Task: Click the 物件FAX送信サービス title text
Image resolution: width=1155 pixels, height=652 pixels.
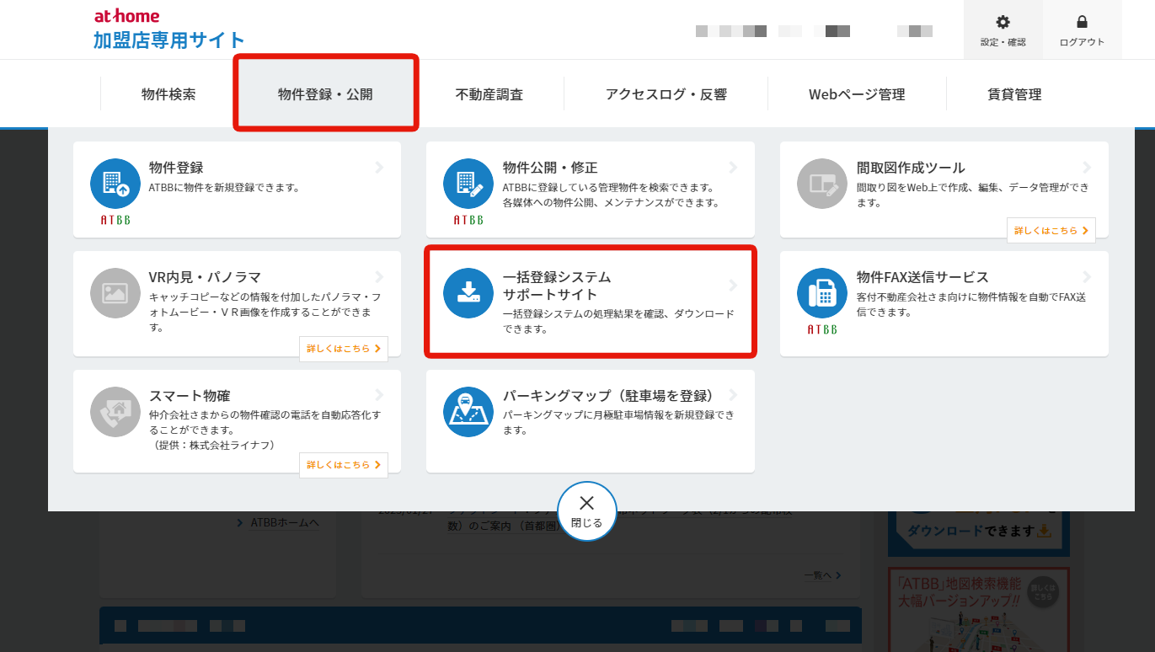Action: pos(922,277)
